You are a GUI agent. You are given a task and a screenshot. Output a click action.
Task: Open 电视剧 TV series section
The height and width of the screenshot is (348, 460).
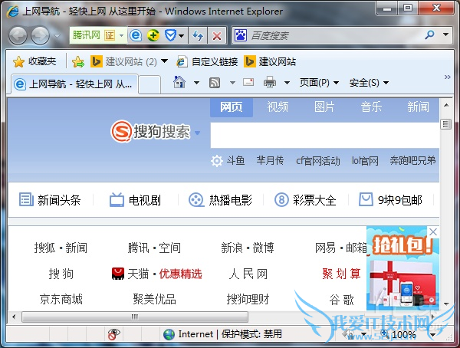[x=135, y=200]
